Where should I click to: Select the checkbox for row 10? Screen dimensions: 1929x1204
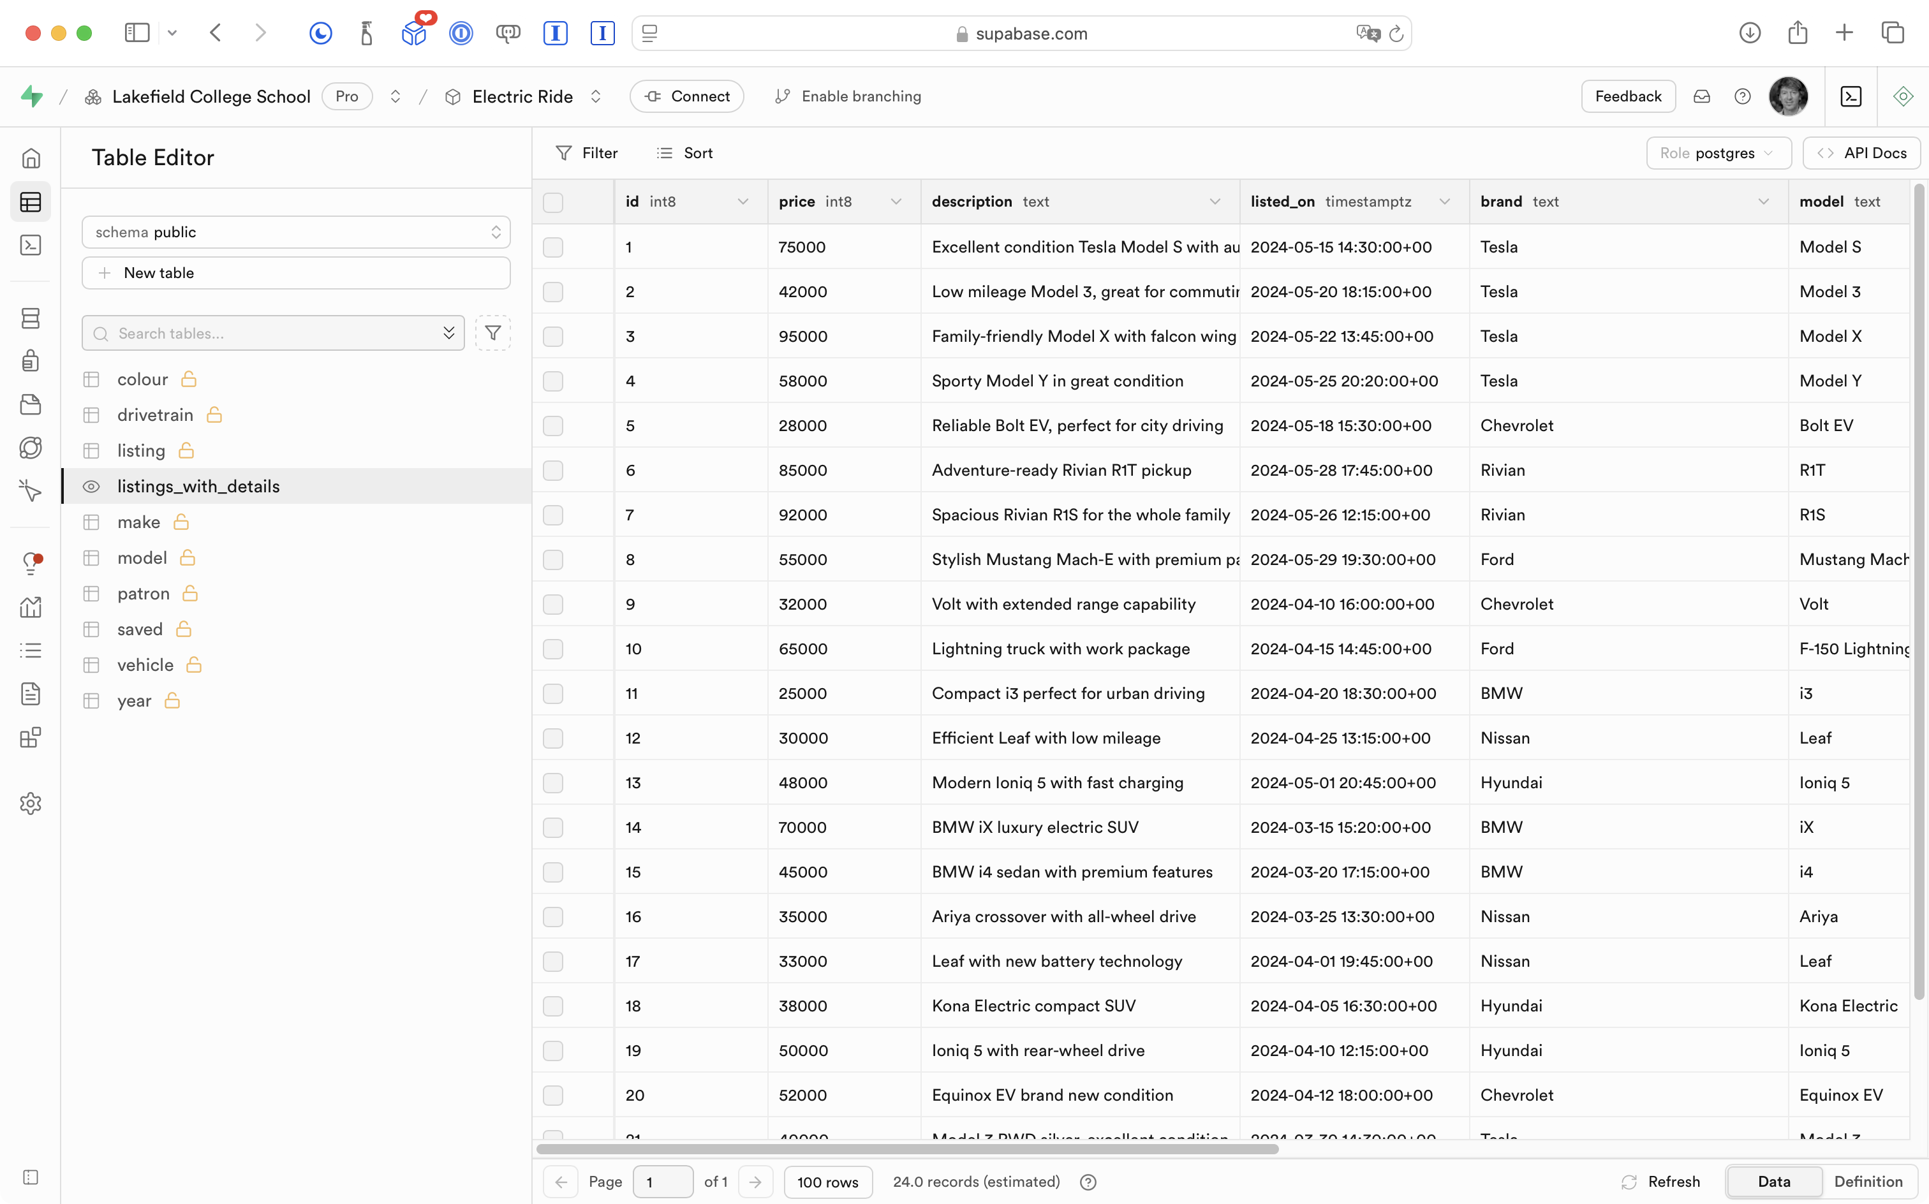(552, 649)
